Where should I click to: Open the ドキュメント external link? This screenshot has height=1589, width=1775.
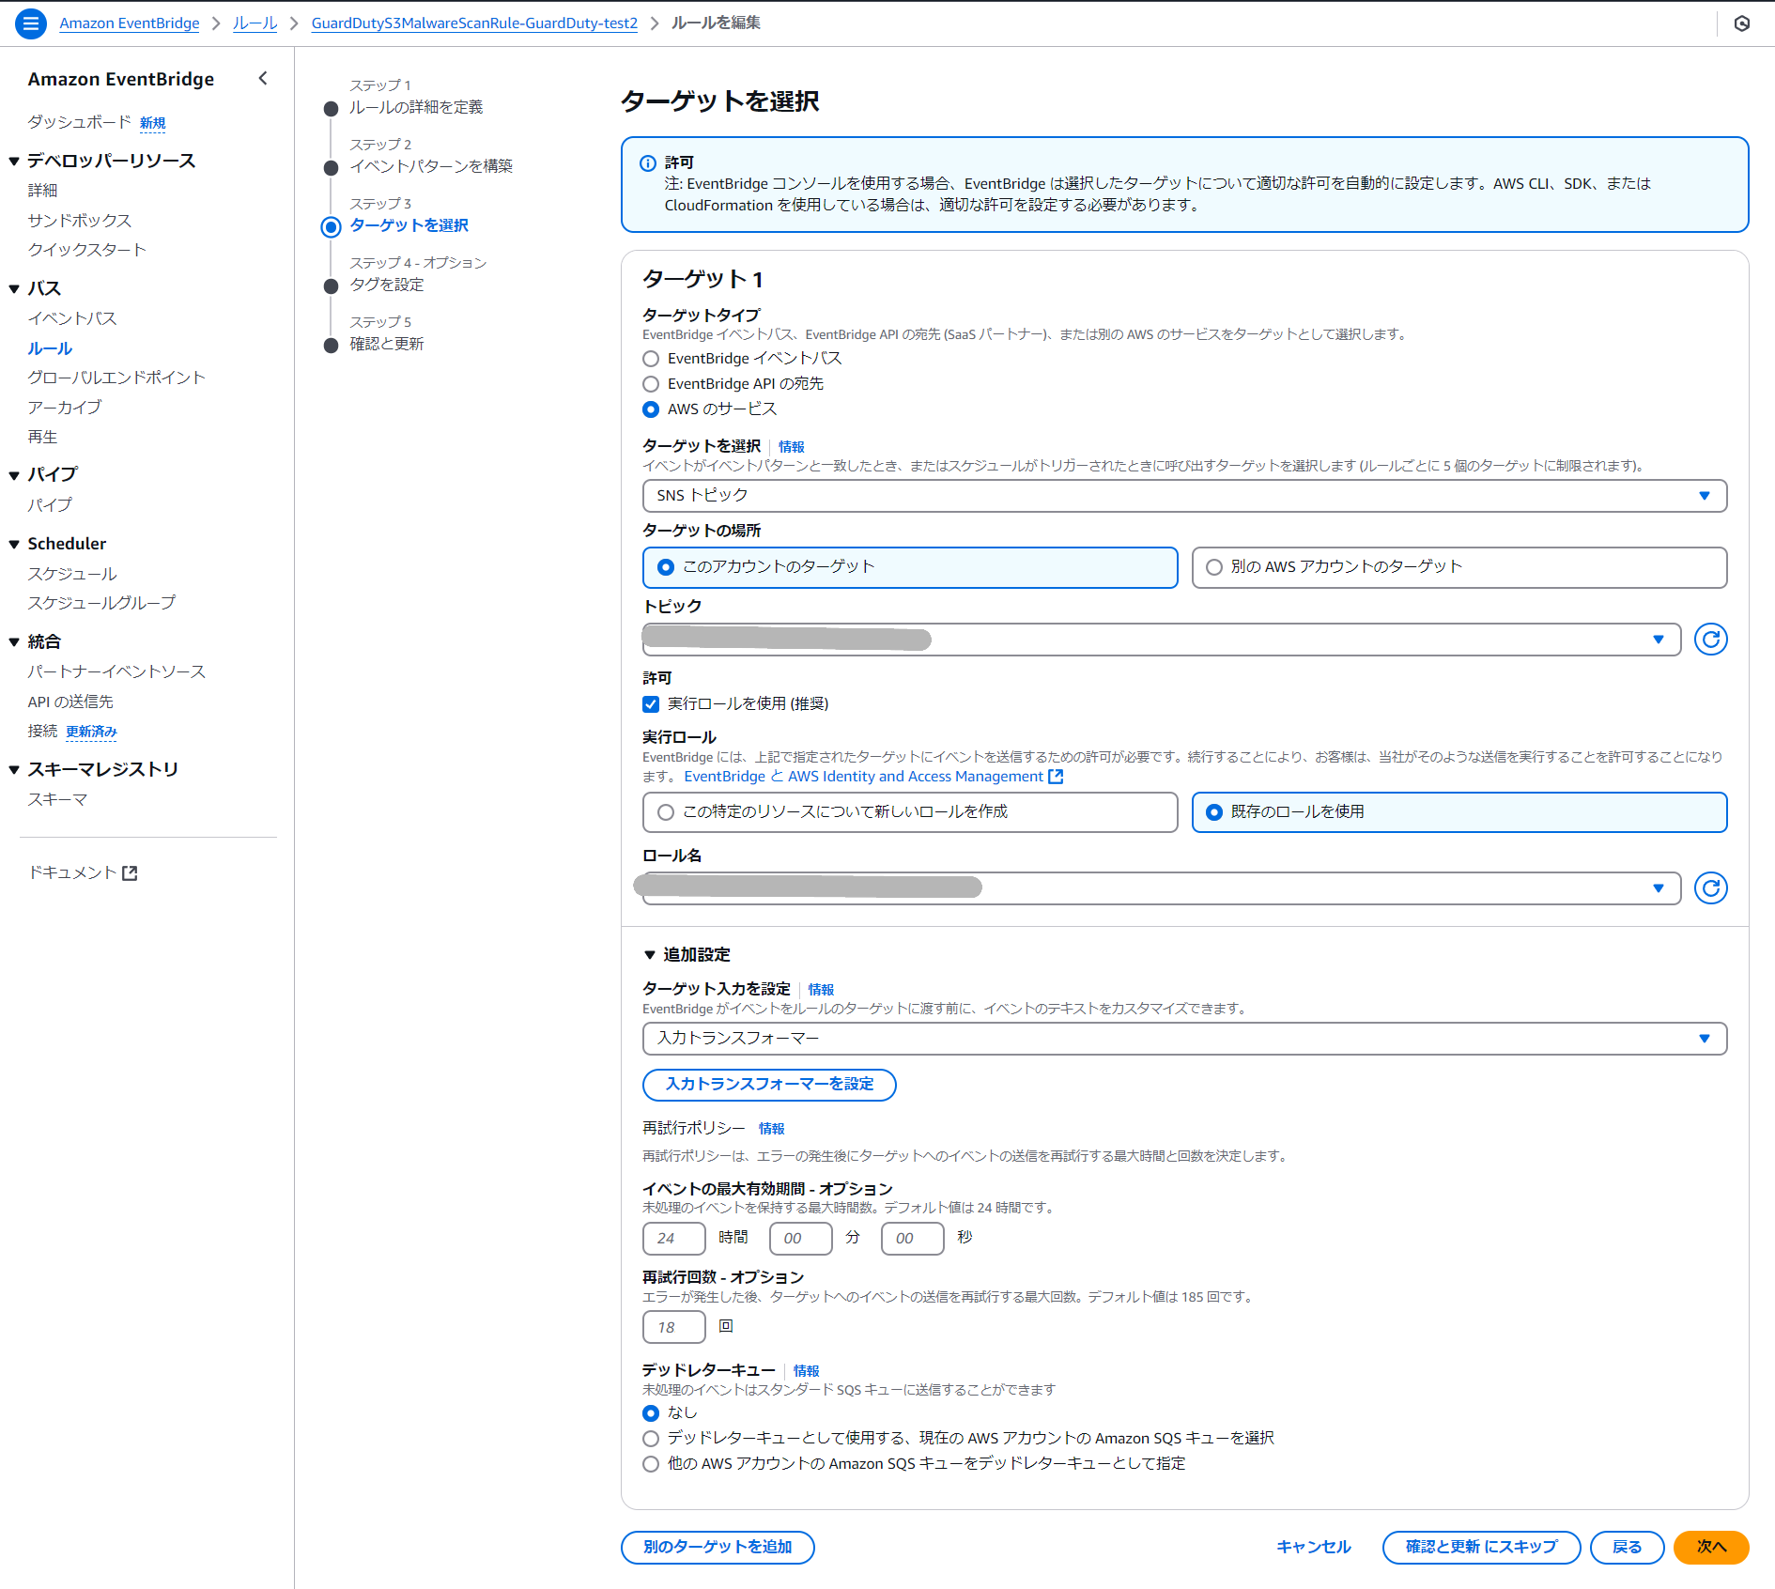click(83, 872)
